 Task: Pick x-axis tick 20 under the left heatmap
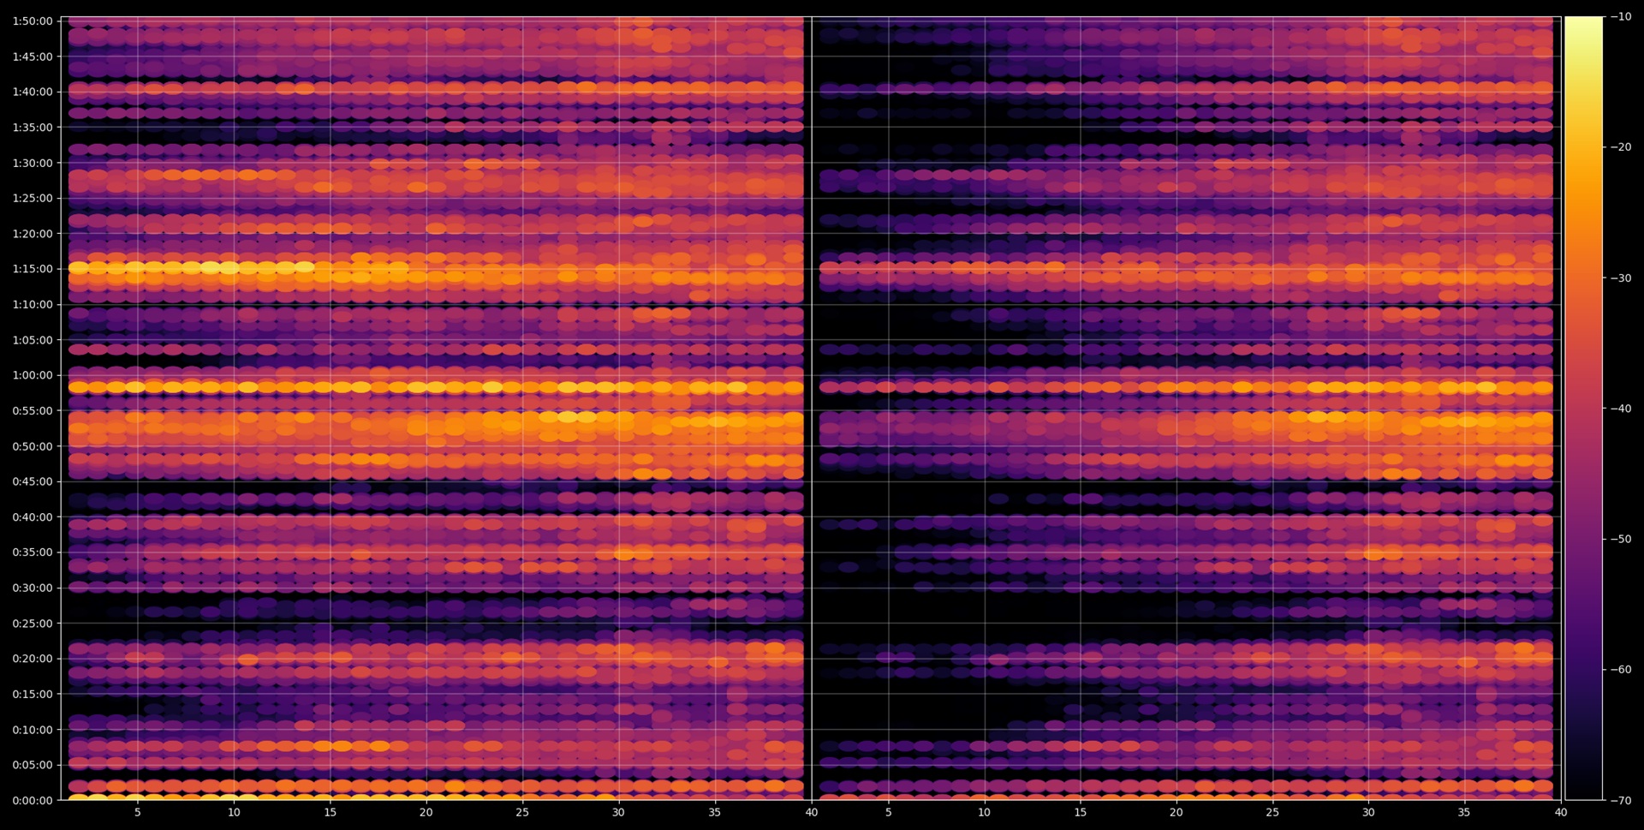426,813
